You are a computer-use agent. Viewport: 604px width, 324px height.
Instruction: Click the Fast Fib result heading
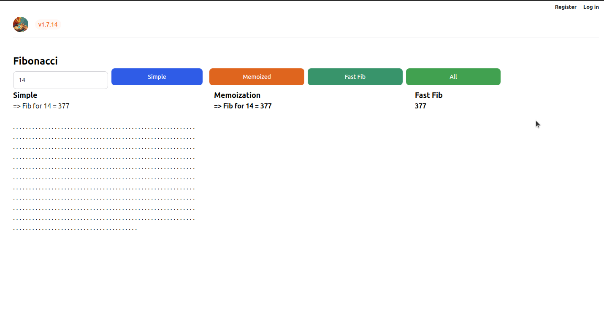pyautogui.click(x=429, y=95)
